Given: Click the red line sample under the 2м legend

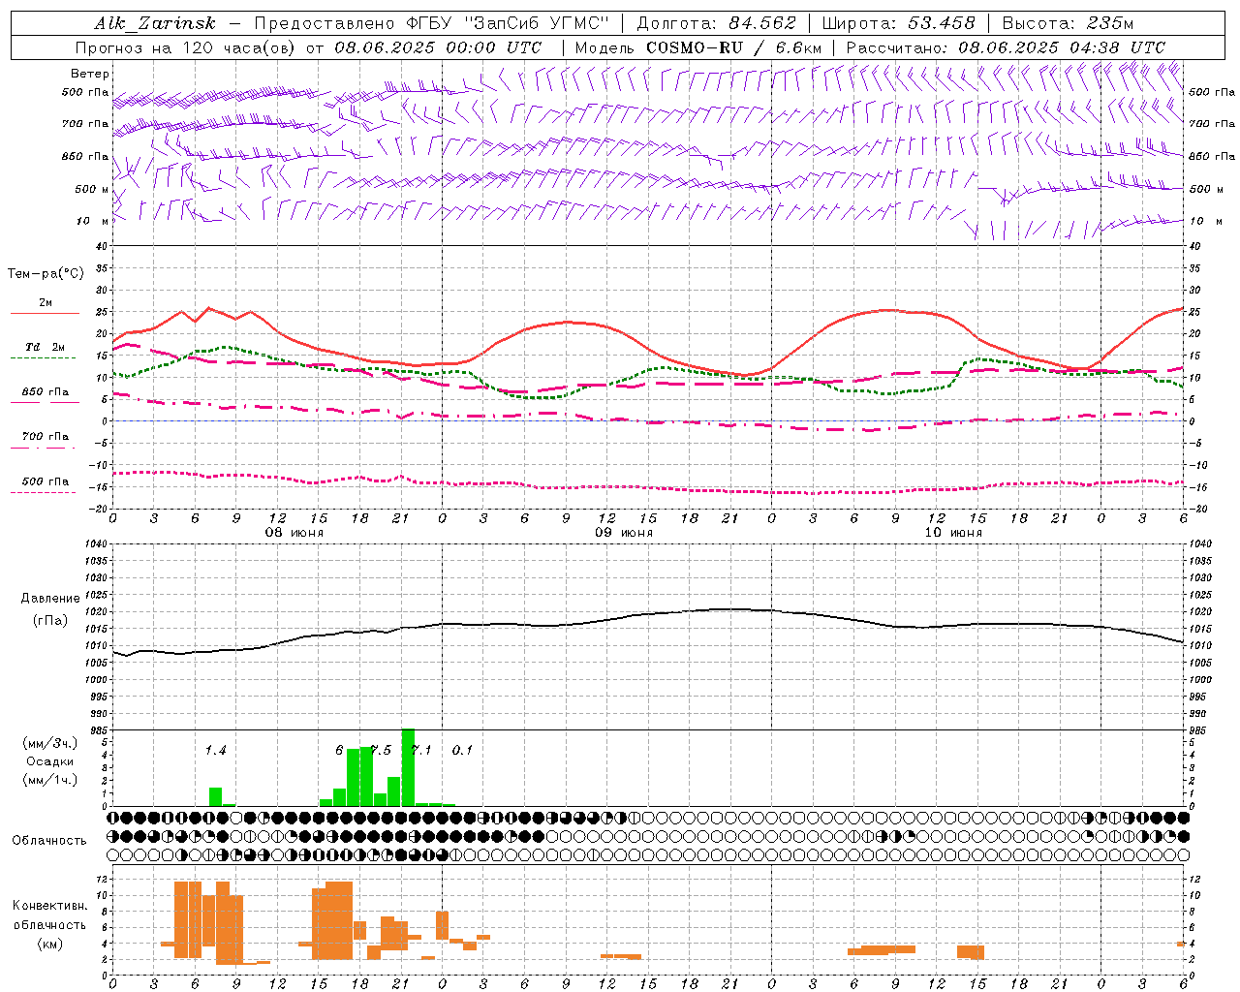Looking at the screenshot, I should (x=45, y=314).
